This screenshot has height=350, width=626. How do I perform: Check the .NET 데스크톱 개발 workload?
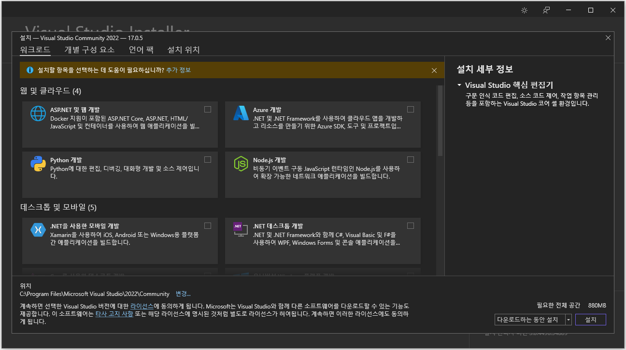click(x=411, y=225)
